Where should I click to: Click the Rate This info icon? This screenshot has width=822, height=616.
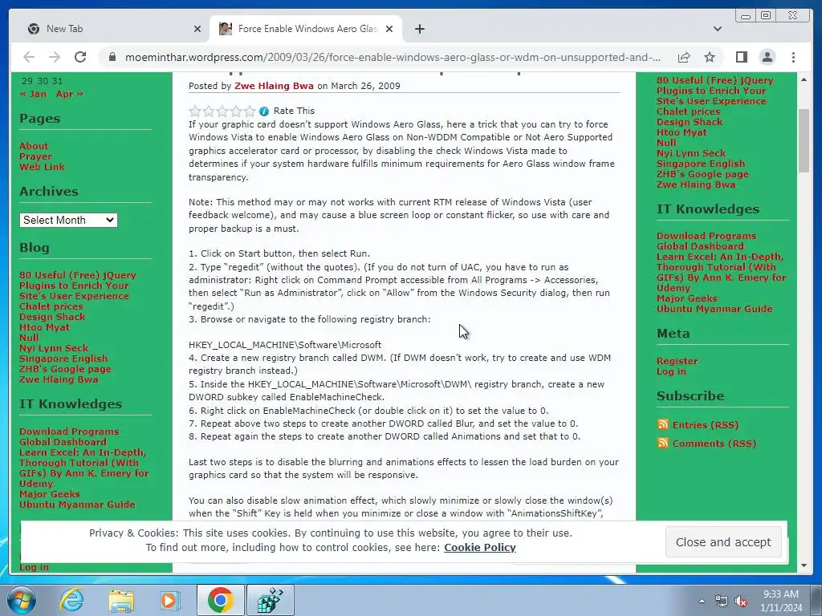tap(264, 111)
